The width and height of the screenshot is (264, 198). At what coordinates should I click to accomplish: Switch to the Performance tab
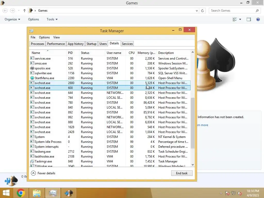tap(56, 44)
